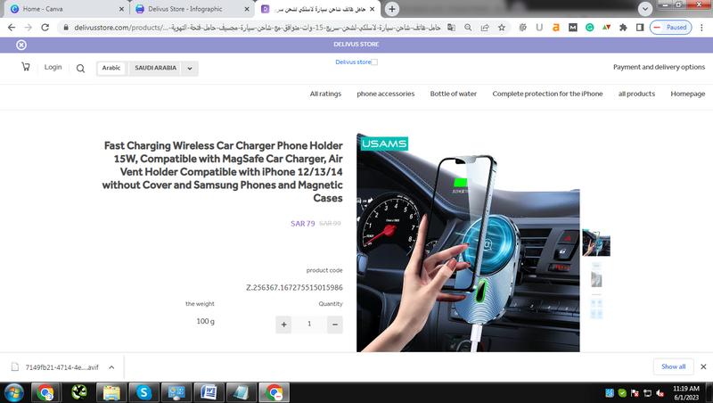Open the all products menu item
Image resolution: width=713 pixels, height=403 pixels.
pyautogui.click(x=636, y=94)
